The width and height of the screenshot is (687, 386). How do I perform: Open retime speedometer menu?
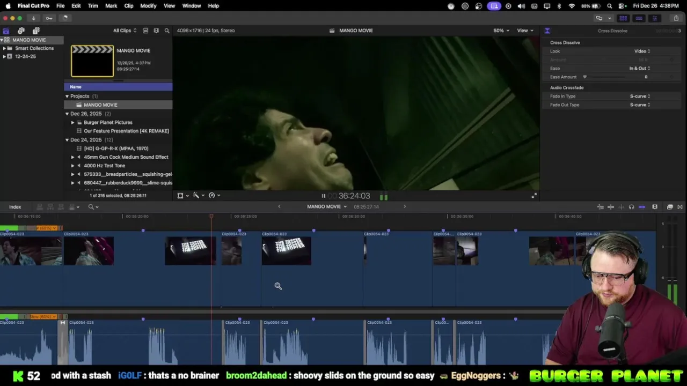pyautogui.click(x=214, y=196)
